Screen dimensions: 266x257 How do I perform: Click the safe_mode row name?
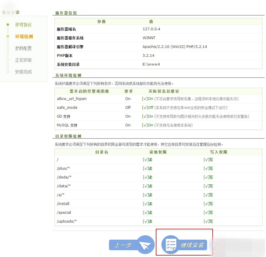pyautogui.click(x=67, y=108)
